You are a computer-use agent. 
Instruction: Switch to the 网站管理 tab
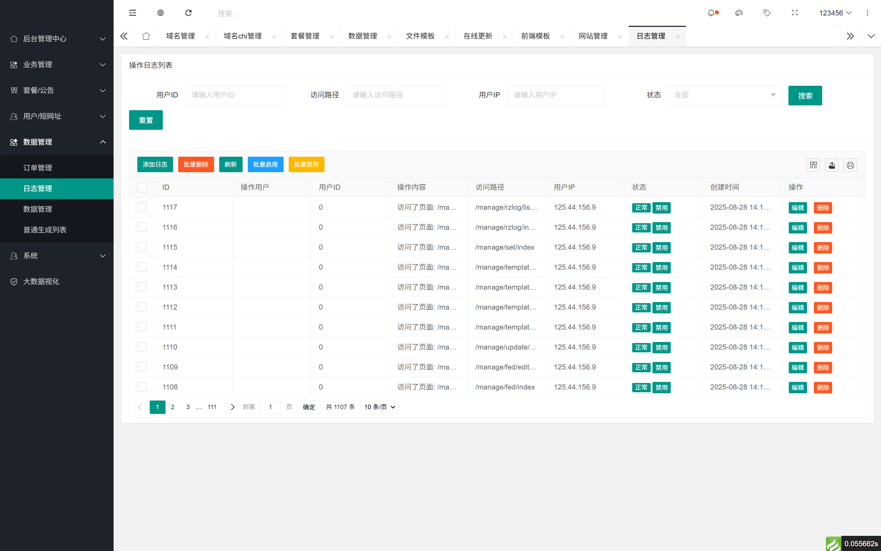tap(593, 36)
